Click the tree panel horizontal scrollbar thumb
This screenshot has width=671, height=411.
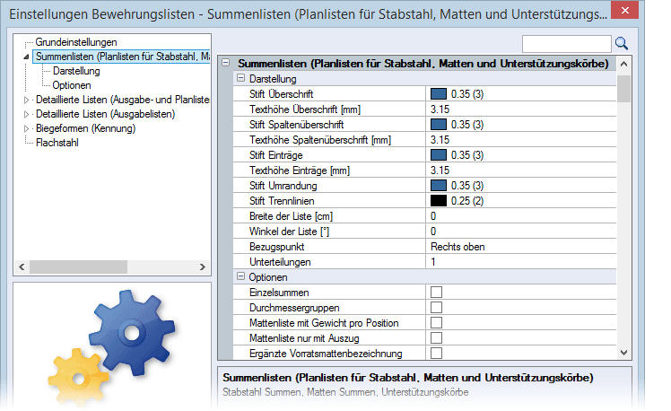[x=78, y=267]
